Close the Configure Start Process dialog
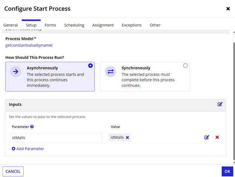The height and width of the screenshot is (177, 235). click(x=228, y=8)
